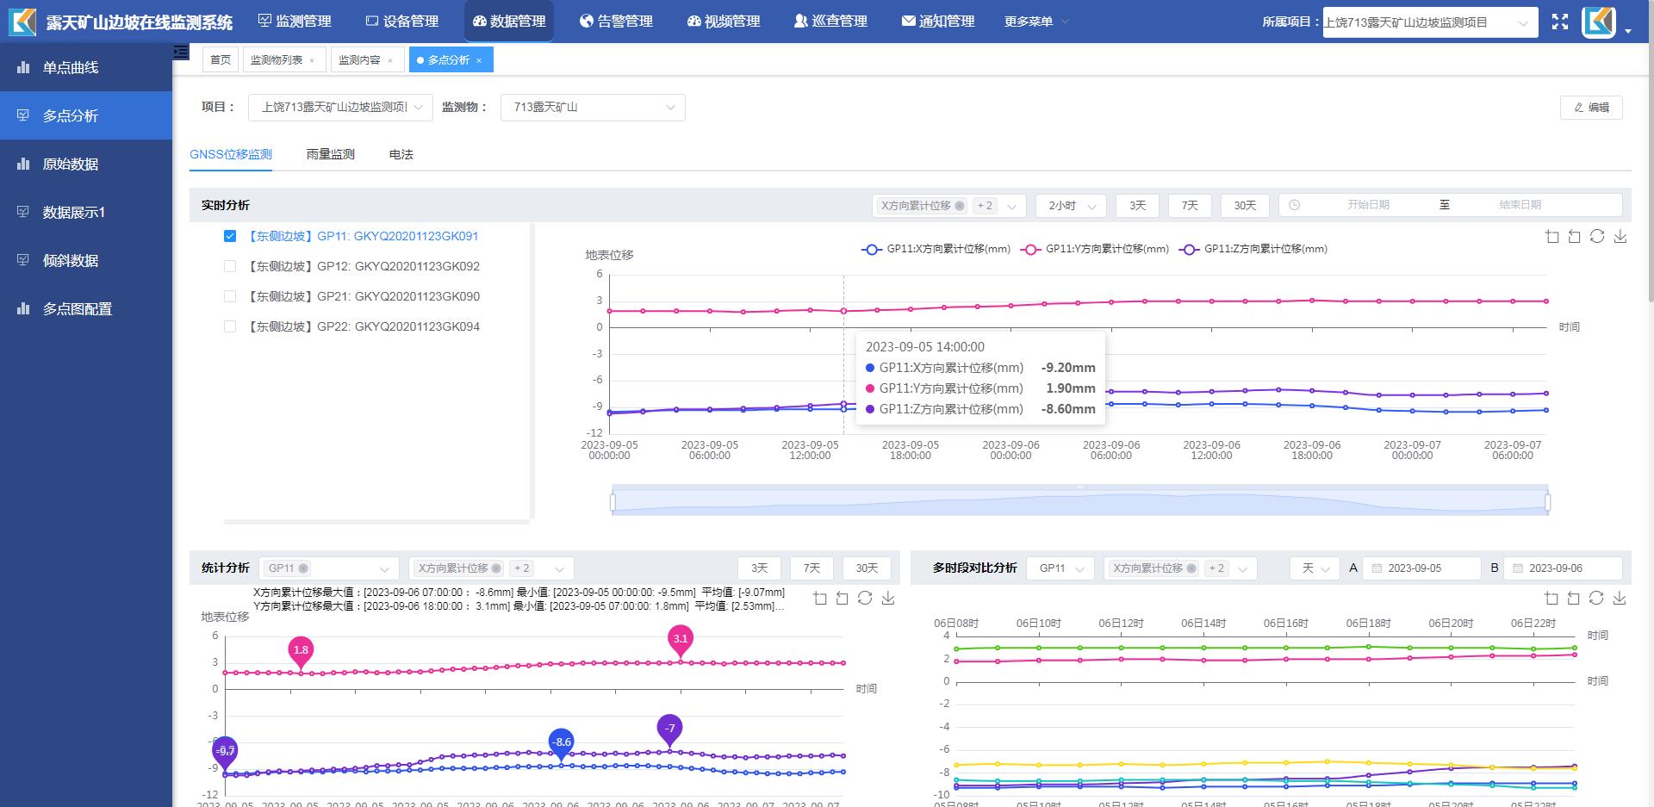
Task: Click the download icon in statistics analysis chart
Action: [888, 599]
